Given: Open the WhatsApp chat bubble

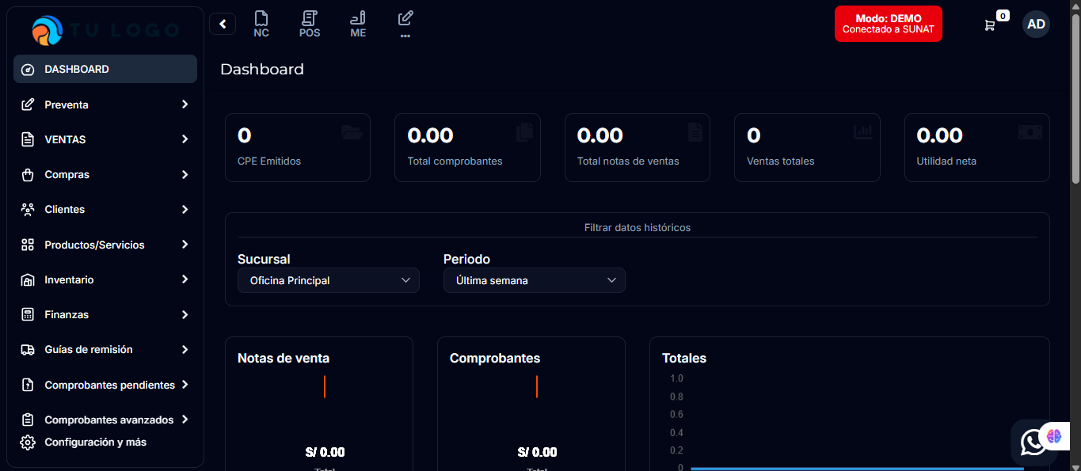Looking at the screenshot, I should [x=1032, y=443].
